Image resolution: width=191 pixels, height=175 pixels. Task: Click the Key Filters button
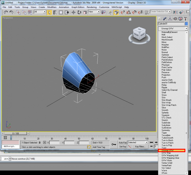[x=140, y=147]
